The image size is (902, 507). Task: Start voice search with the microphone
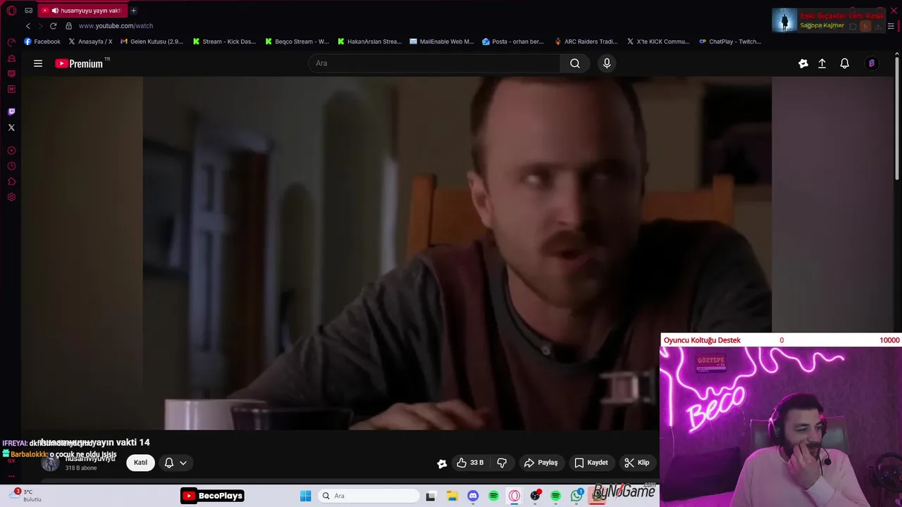pos(607,63)
